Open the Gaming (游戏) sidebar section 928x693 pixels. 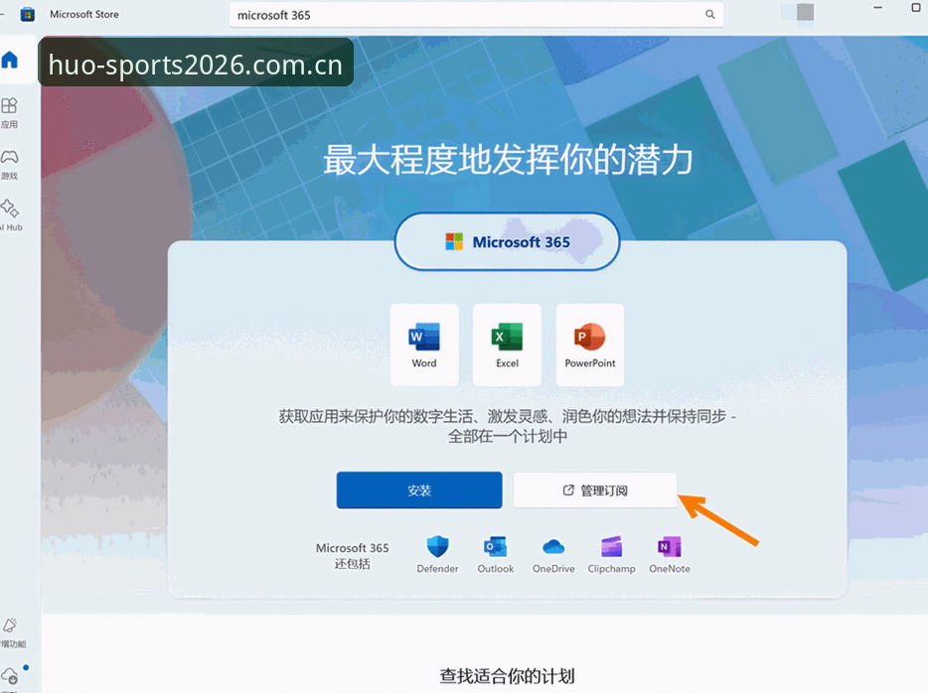10,164
